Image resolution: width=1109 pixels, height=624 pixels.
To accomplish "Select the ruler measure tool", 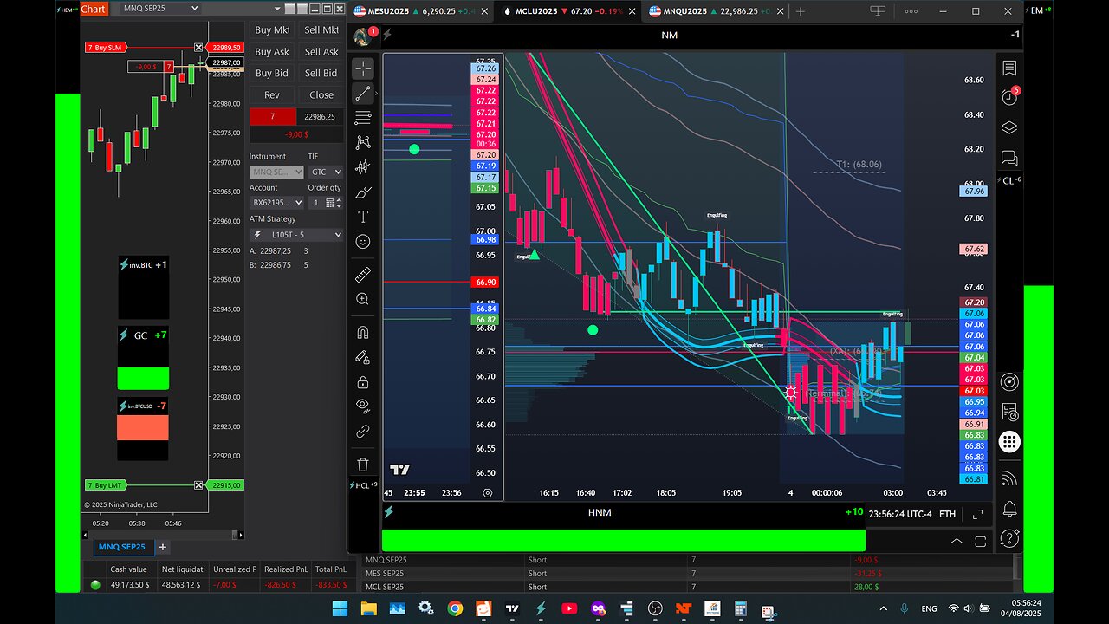I will pos(363,275).
